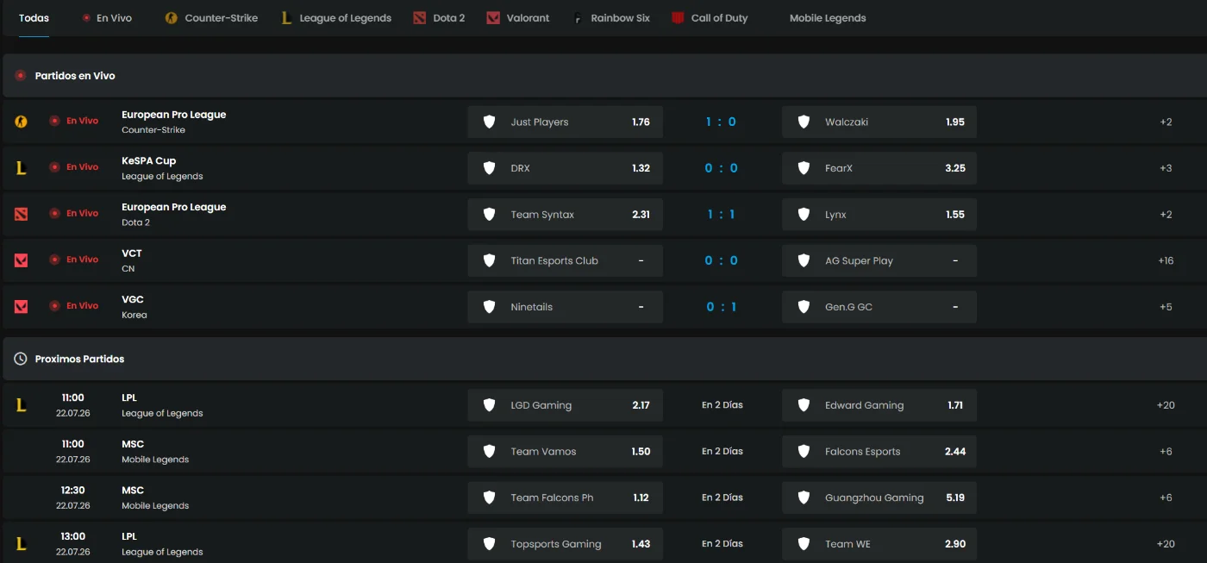Open +20 markets for LGD Gaming match
Image resolution: width=1207 pixels, height=563 pixels.
pos(1166,405)
